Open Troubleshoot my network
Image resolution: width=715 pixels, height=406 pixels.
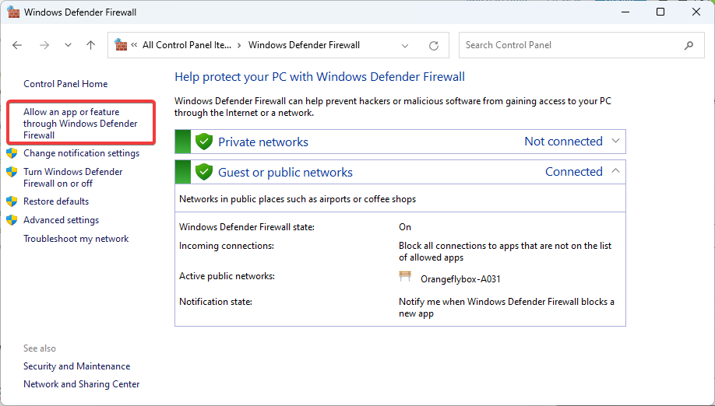pos(76,239)
